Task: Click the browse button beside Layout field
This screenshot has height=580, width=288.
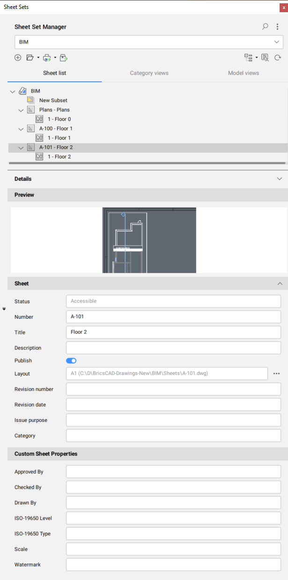Action: click(x=276, y=374)
